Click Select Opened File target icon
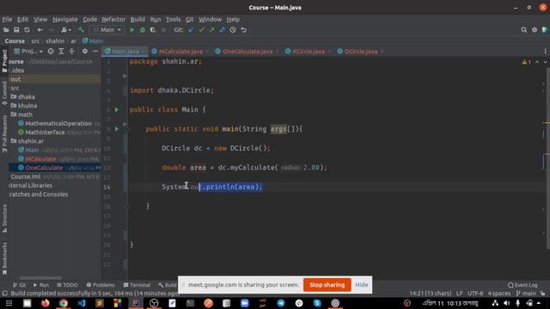This screenshot has height=309, width=550. coord(51,51)
